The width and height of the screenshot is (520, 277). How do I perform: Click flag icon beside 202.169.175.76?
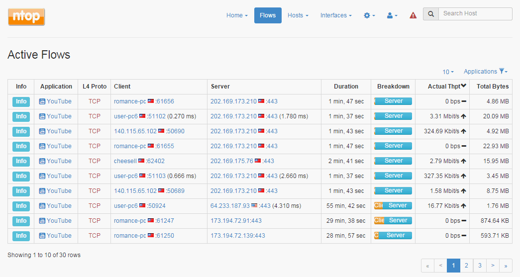tap(258, 161)
